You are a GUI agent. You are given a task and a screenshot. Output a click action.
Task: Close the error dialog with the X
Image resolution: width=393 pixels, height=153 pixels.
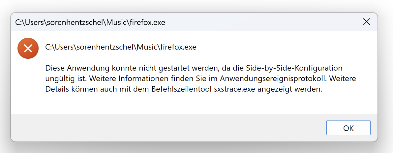[x=366, y=22]
